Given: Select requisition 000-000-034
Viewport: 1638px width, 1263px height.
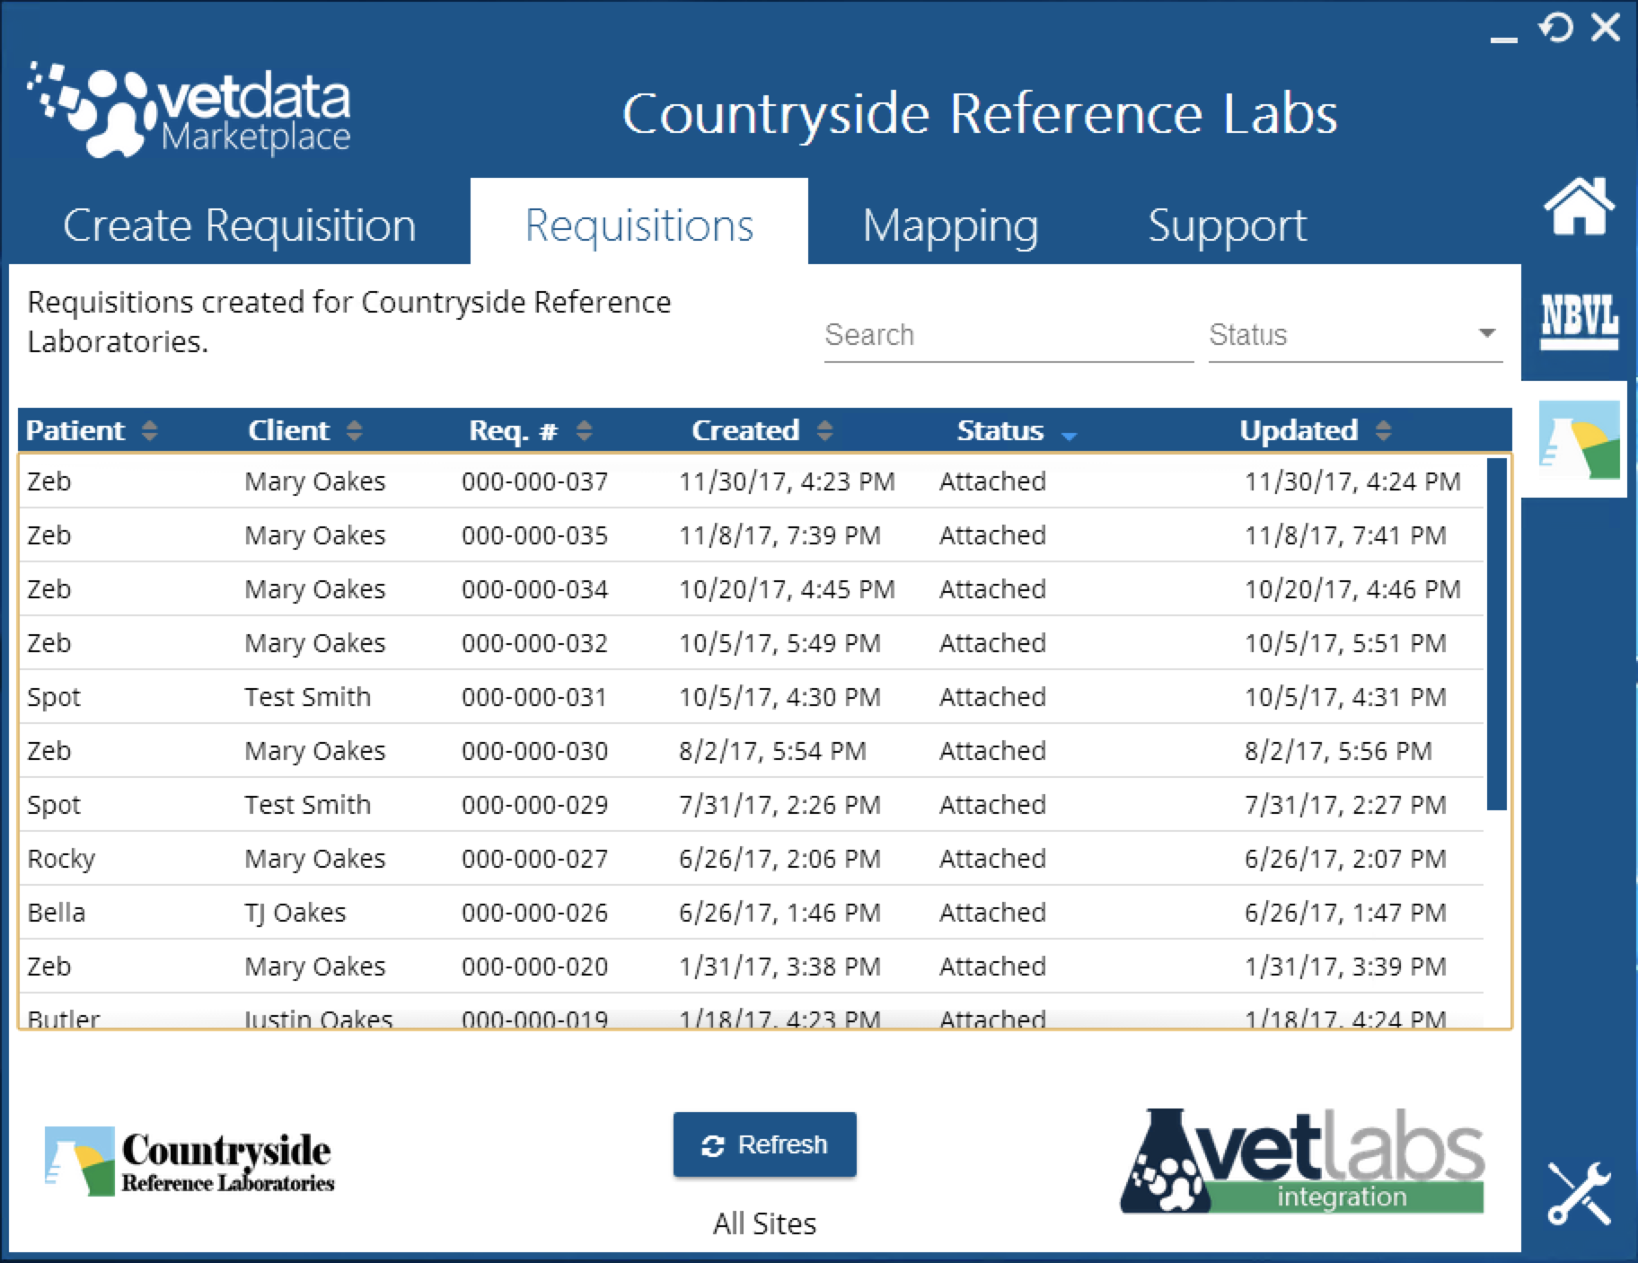Looking at the screenshot, I should coord(751,589).
